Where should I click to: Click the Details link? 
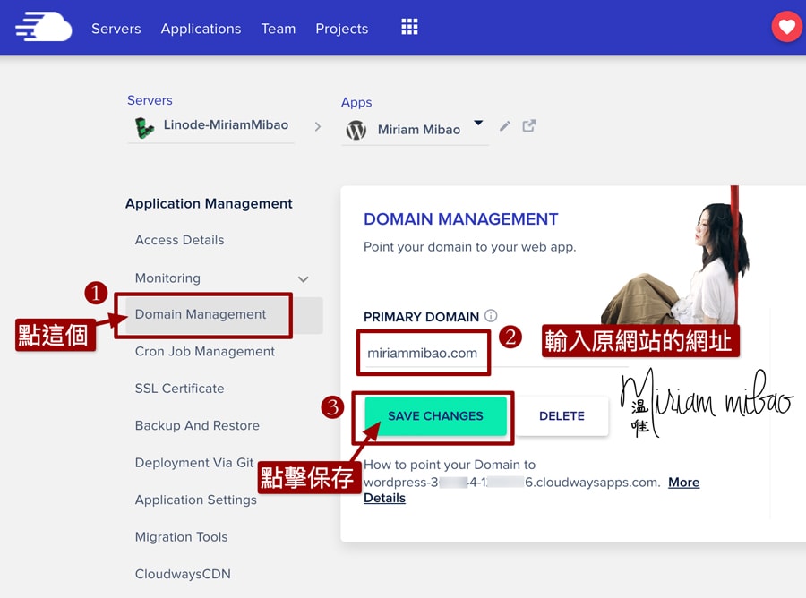tap(384, 499)
